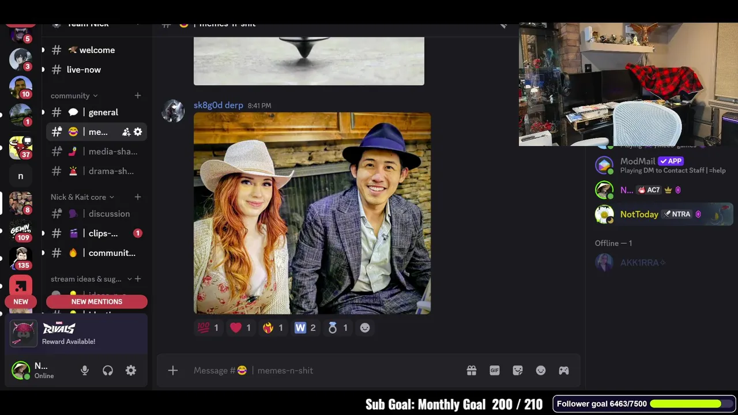Open invite people icon on memes channel

point(126,132)
